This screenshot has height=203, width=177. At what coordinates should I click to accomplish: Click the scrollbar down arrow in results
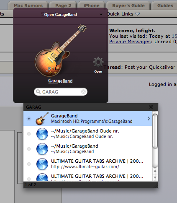155,177
